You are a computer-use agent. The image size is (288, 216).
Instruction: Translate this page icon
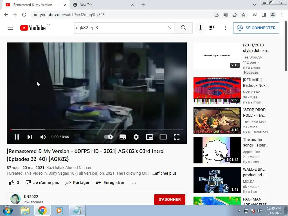coord(225,15)
